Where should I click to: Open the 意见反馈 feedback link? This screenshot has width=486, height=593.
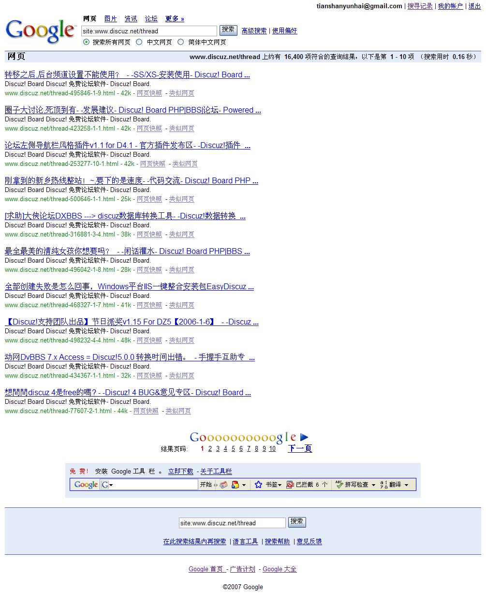(309, 542)
